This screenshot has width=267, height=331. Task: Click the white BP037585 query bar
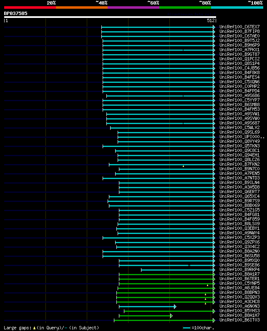110,17
